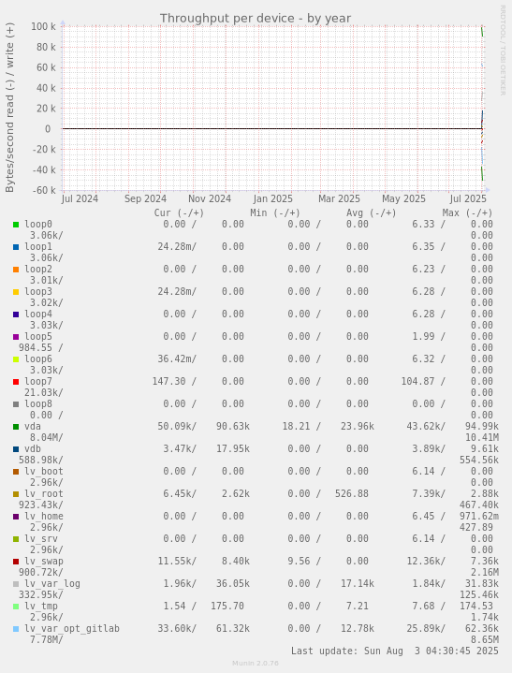This screenshot has height=673, width=512.
Task: Click the 'Munin 2.0.76' footer text
Action: [x=256, y=663]
